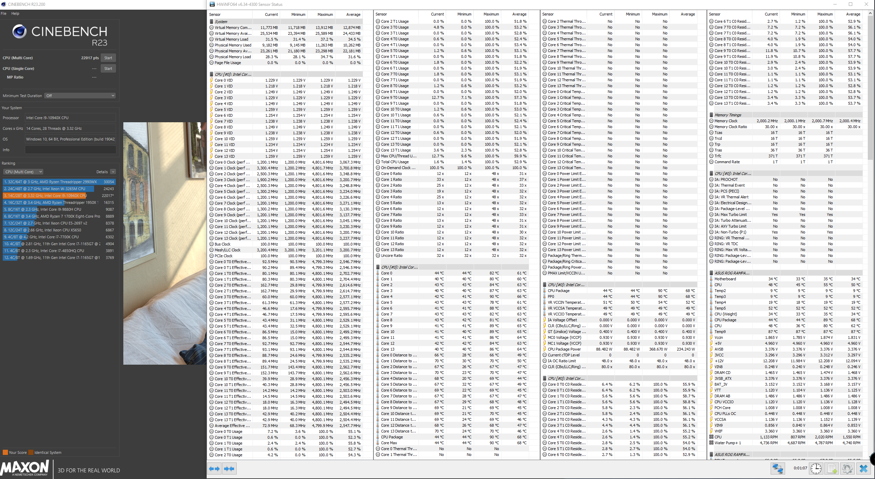Click the thermometer icon beside Motherboard temperature
875x479 pixels.
[x=711, y=279]
